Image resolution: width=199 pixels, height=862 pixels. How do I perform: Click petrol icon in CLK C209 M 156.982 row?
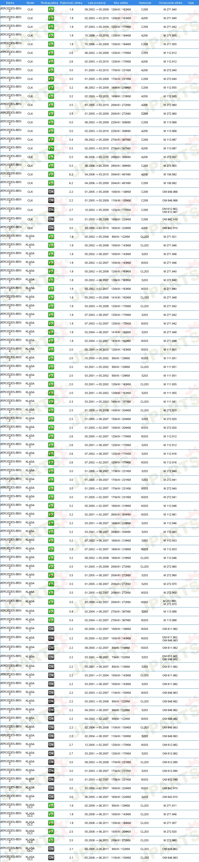51,183
